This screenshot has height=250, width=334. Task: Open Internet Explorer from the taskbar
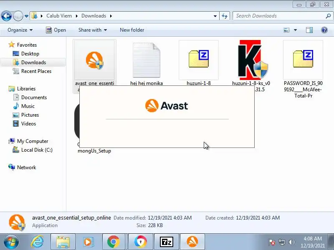click(x=37, y=242)
